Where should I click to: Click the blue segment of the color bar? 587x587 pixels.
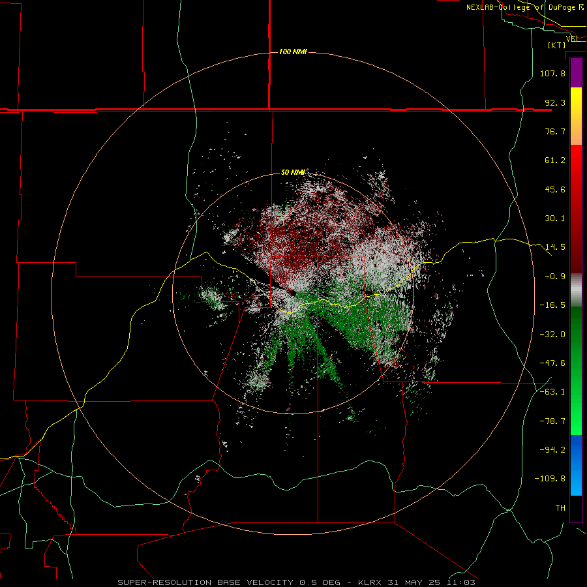(576, 465)
